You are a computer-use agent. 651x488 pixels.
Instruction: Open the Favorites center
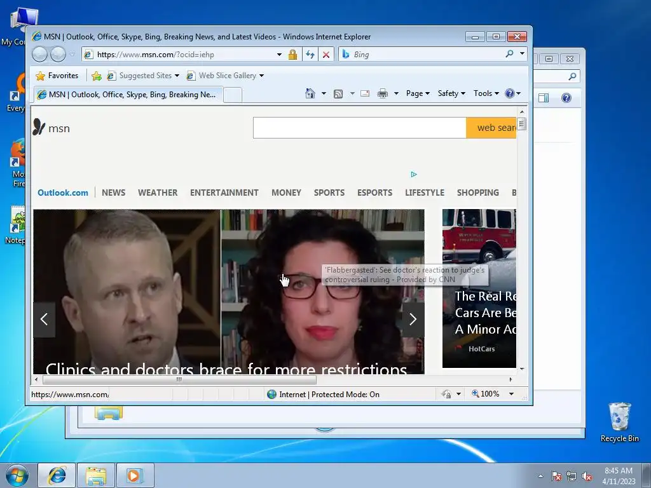pyautogui.click(x=57, y=76)
